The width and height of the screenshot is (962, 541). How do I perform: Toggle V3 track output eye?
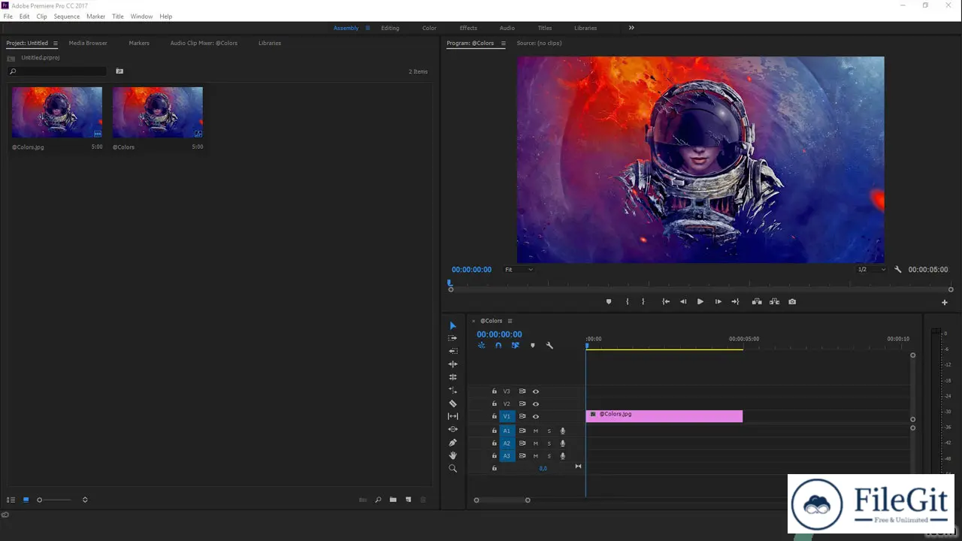536,391
